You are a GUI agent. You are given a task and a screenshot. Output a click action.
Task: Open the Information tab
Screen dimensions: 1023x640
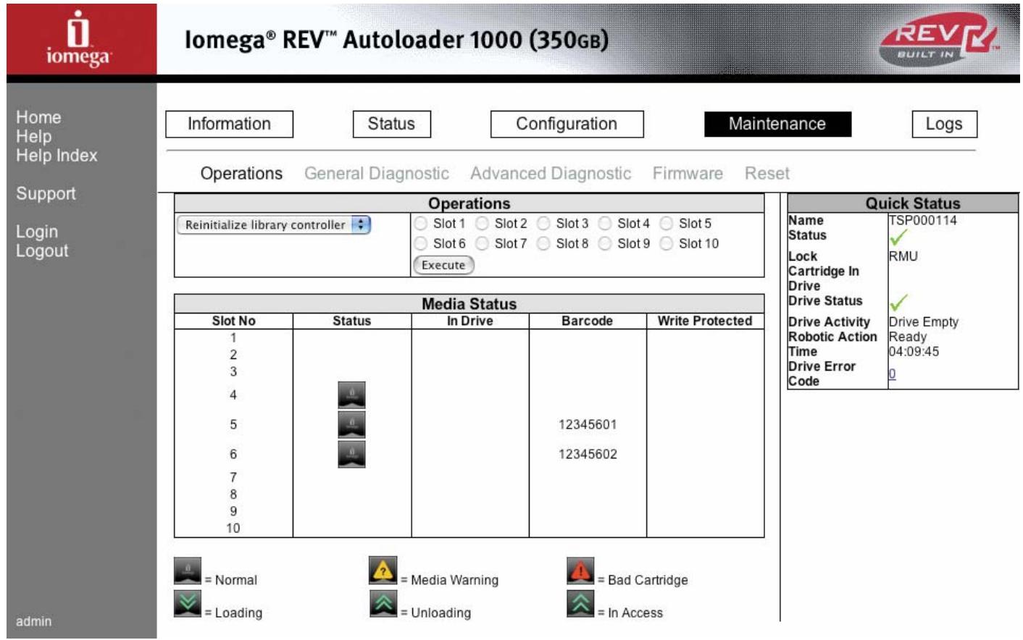coord(229,124)
